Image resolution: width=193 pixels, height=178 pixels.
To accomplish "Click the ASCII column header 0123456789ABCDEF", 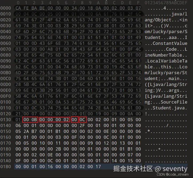I will pyautogui.click(x=166, y=3).
